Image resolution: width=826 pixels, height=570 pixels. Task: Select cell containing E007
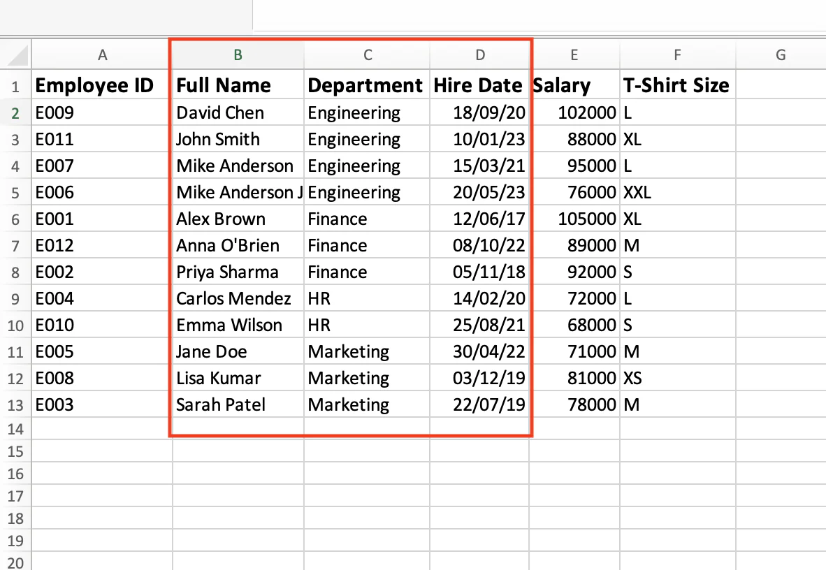(102, 166)
